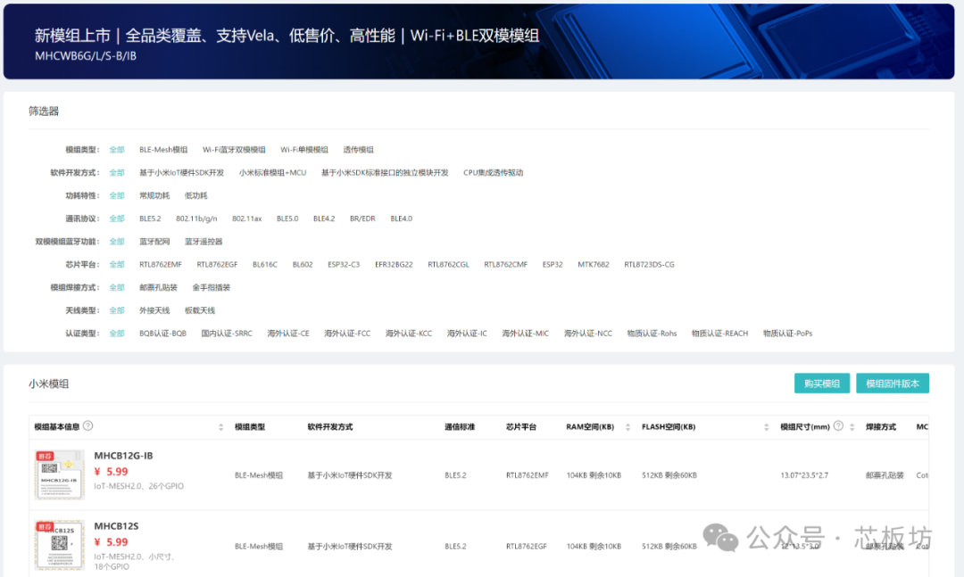
Task: Filter chip platform by RTL8762EGF filter option
Action: tap(217, 264)
